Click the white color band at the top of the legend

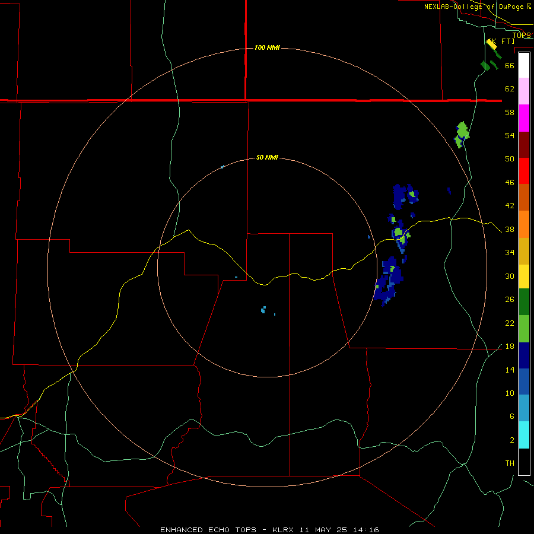[x=524, y=65]
